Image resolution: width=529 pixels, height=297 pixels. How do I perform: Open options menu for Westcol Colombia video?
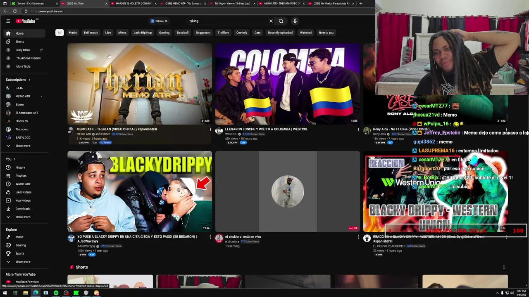coord(358,130)
